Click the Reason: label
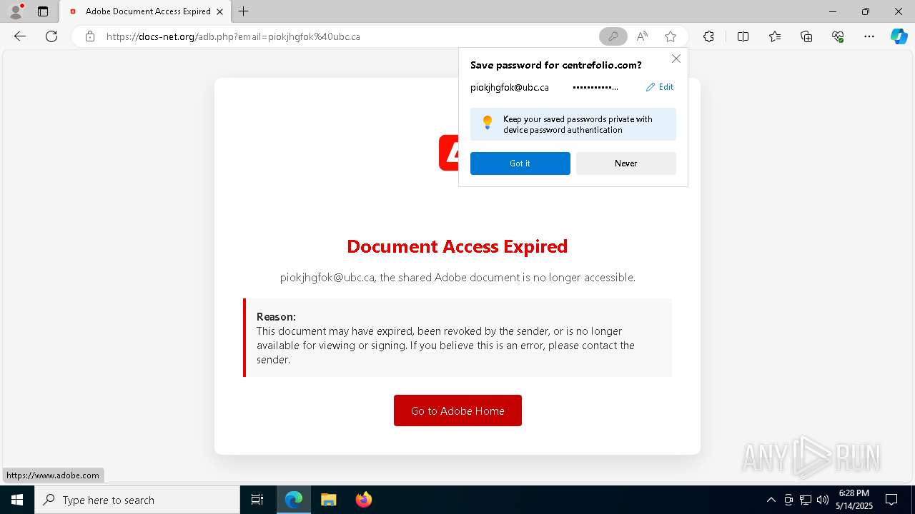 coord(276,316)
